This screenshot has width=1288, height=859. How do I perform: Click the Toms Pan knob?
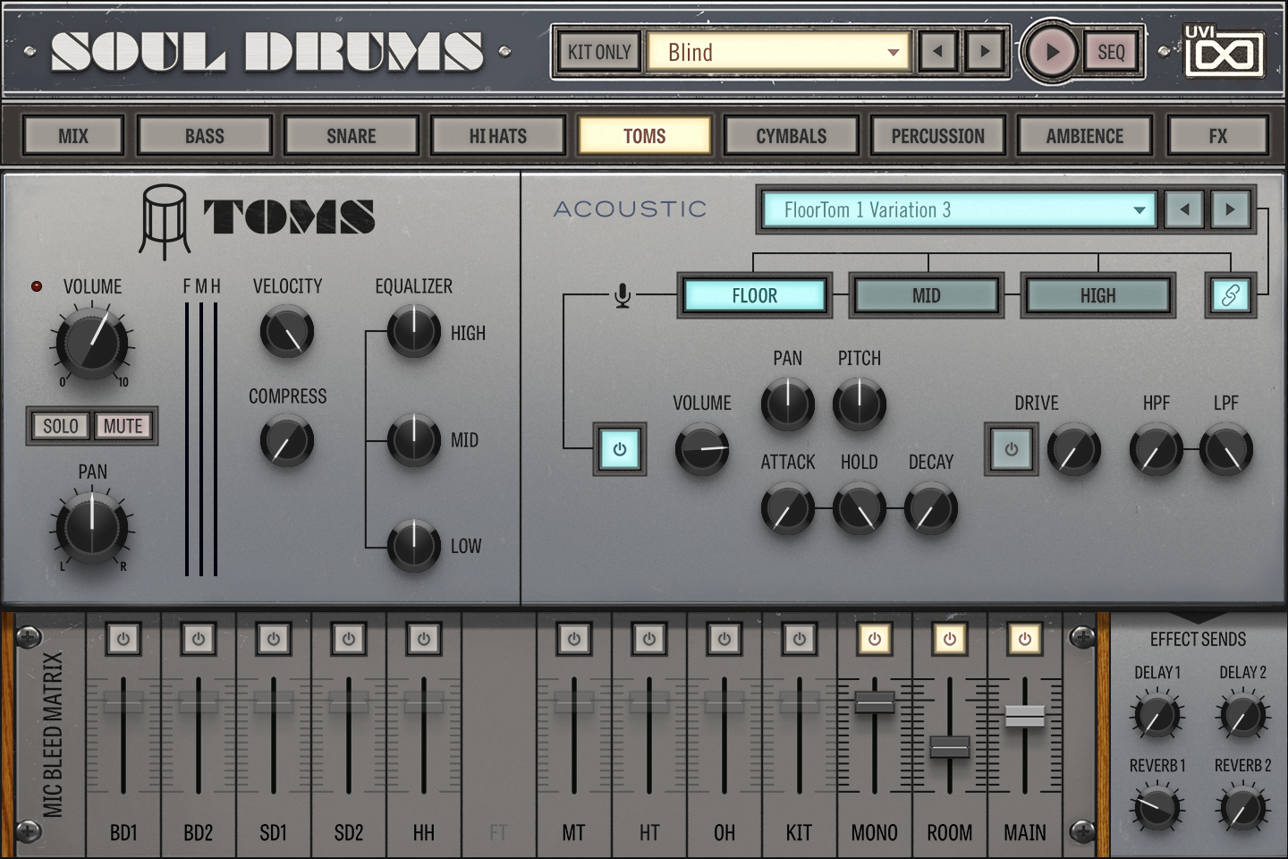(x=92, y=527)
